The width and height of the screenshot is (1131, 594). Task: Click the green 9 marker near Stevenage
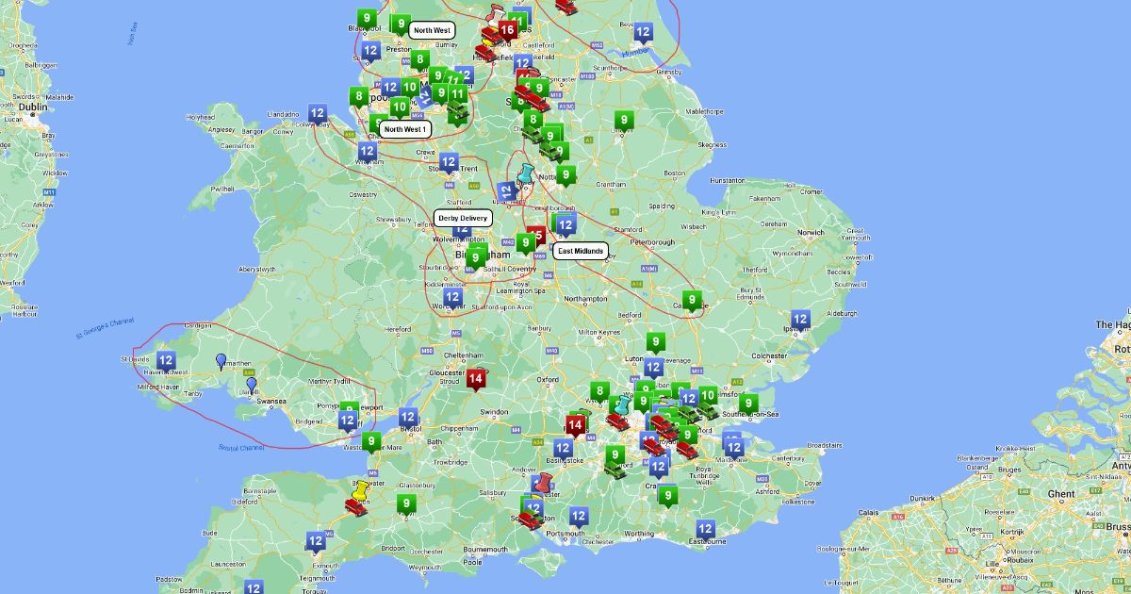click(656, 343)
